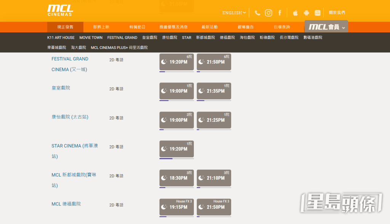Open MCL 新都城戲院(寶琳站) listing link
390x224 pixels.
pyautogui.click(x=74, y=180)
